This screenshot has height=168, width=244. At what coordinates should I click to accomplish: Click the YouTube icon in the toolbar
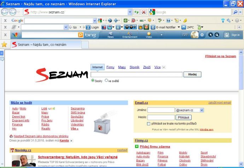pos(104,27)
